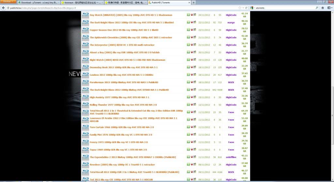Expand the search engine selector dropdown
334x182 pixels.
pos(252,8)
